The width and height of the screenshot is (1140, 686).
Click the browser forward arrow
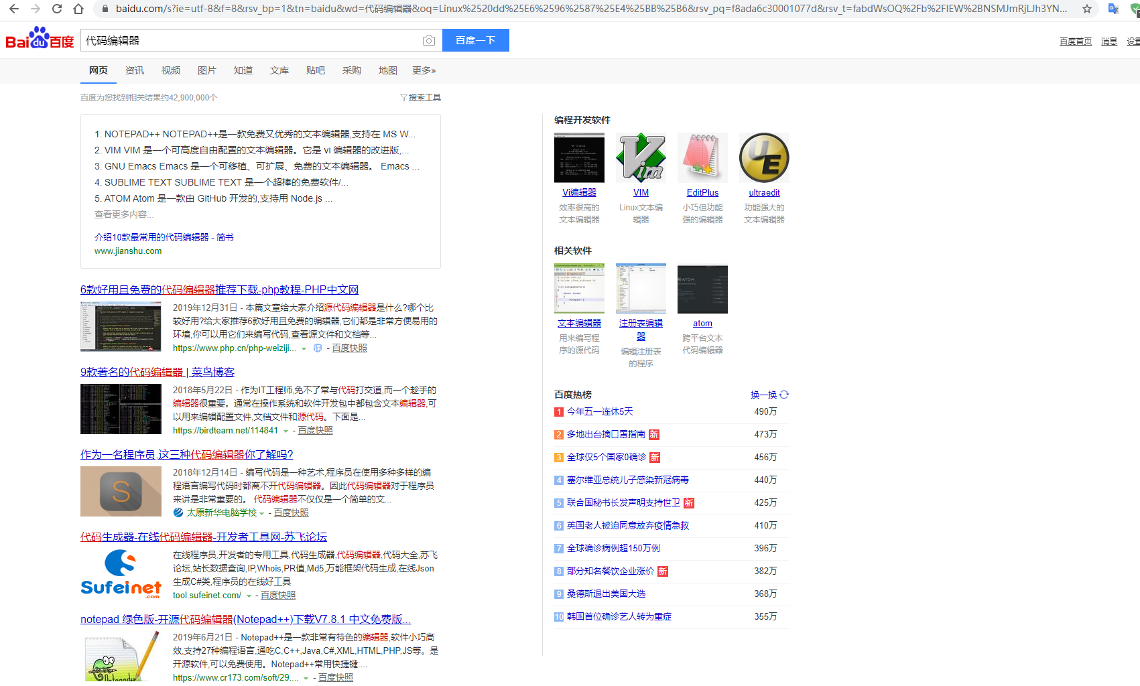(x=36, y=9)
